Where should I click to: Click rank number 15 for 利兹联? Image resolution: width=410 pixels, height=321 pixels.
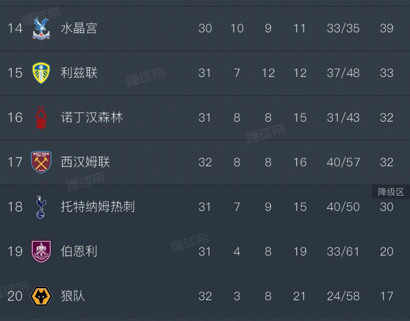point(15,73)
